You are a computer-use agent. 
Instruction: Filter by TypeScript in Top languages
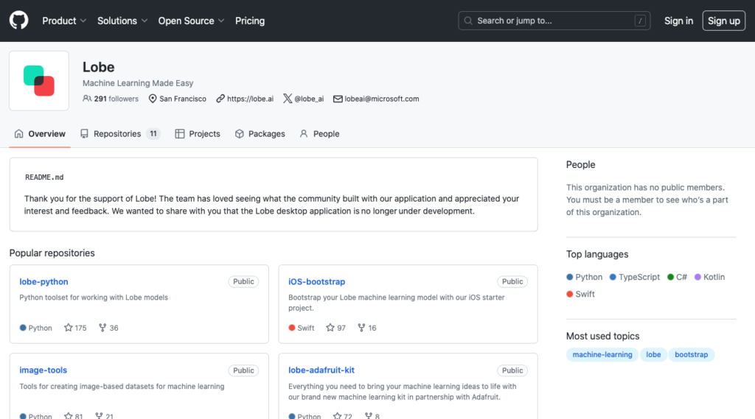tap(635, 277)
